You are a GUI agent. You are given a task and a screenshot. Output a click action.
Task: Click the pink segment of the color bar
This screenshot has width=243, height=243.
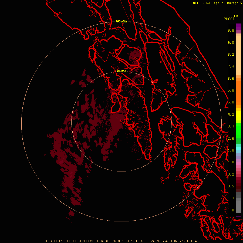[x=238, y=164]
